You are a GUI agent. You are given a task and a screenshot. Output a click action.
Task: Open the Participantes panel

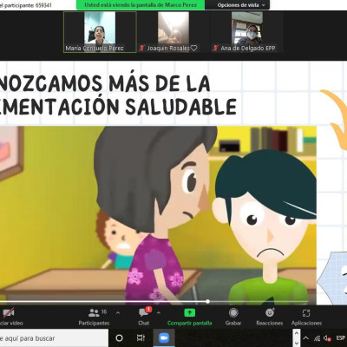pos(94,318)
